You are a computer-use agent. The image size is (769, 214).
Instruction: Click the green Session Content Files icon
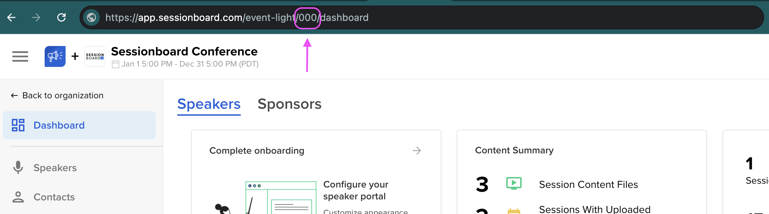[514, 183]
